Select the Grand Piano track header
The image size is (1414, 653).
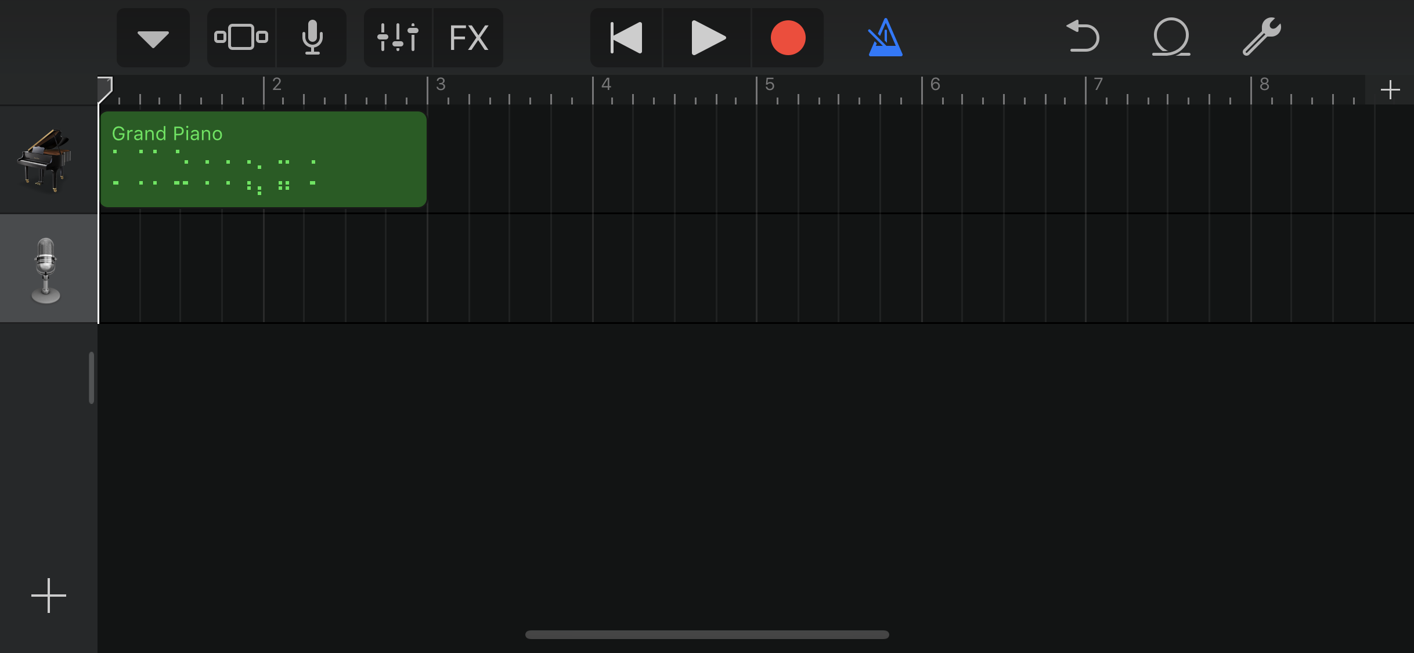(x=46, y=160)
